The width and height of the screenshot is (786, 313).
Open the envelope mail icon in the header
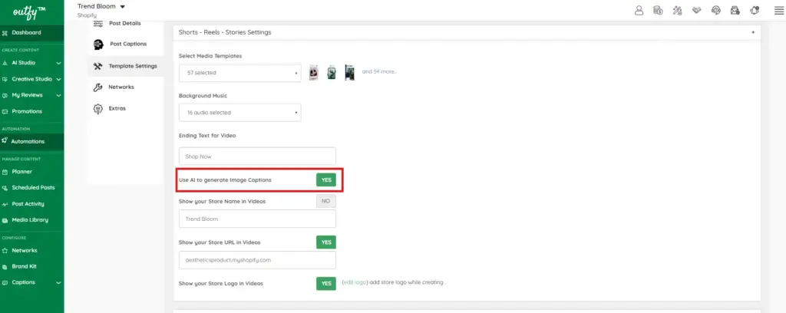click(x=735, y=11)
